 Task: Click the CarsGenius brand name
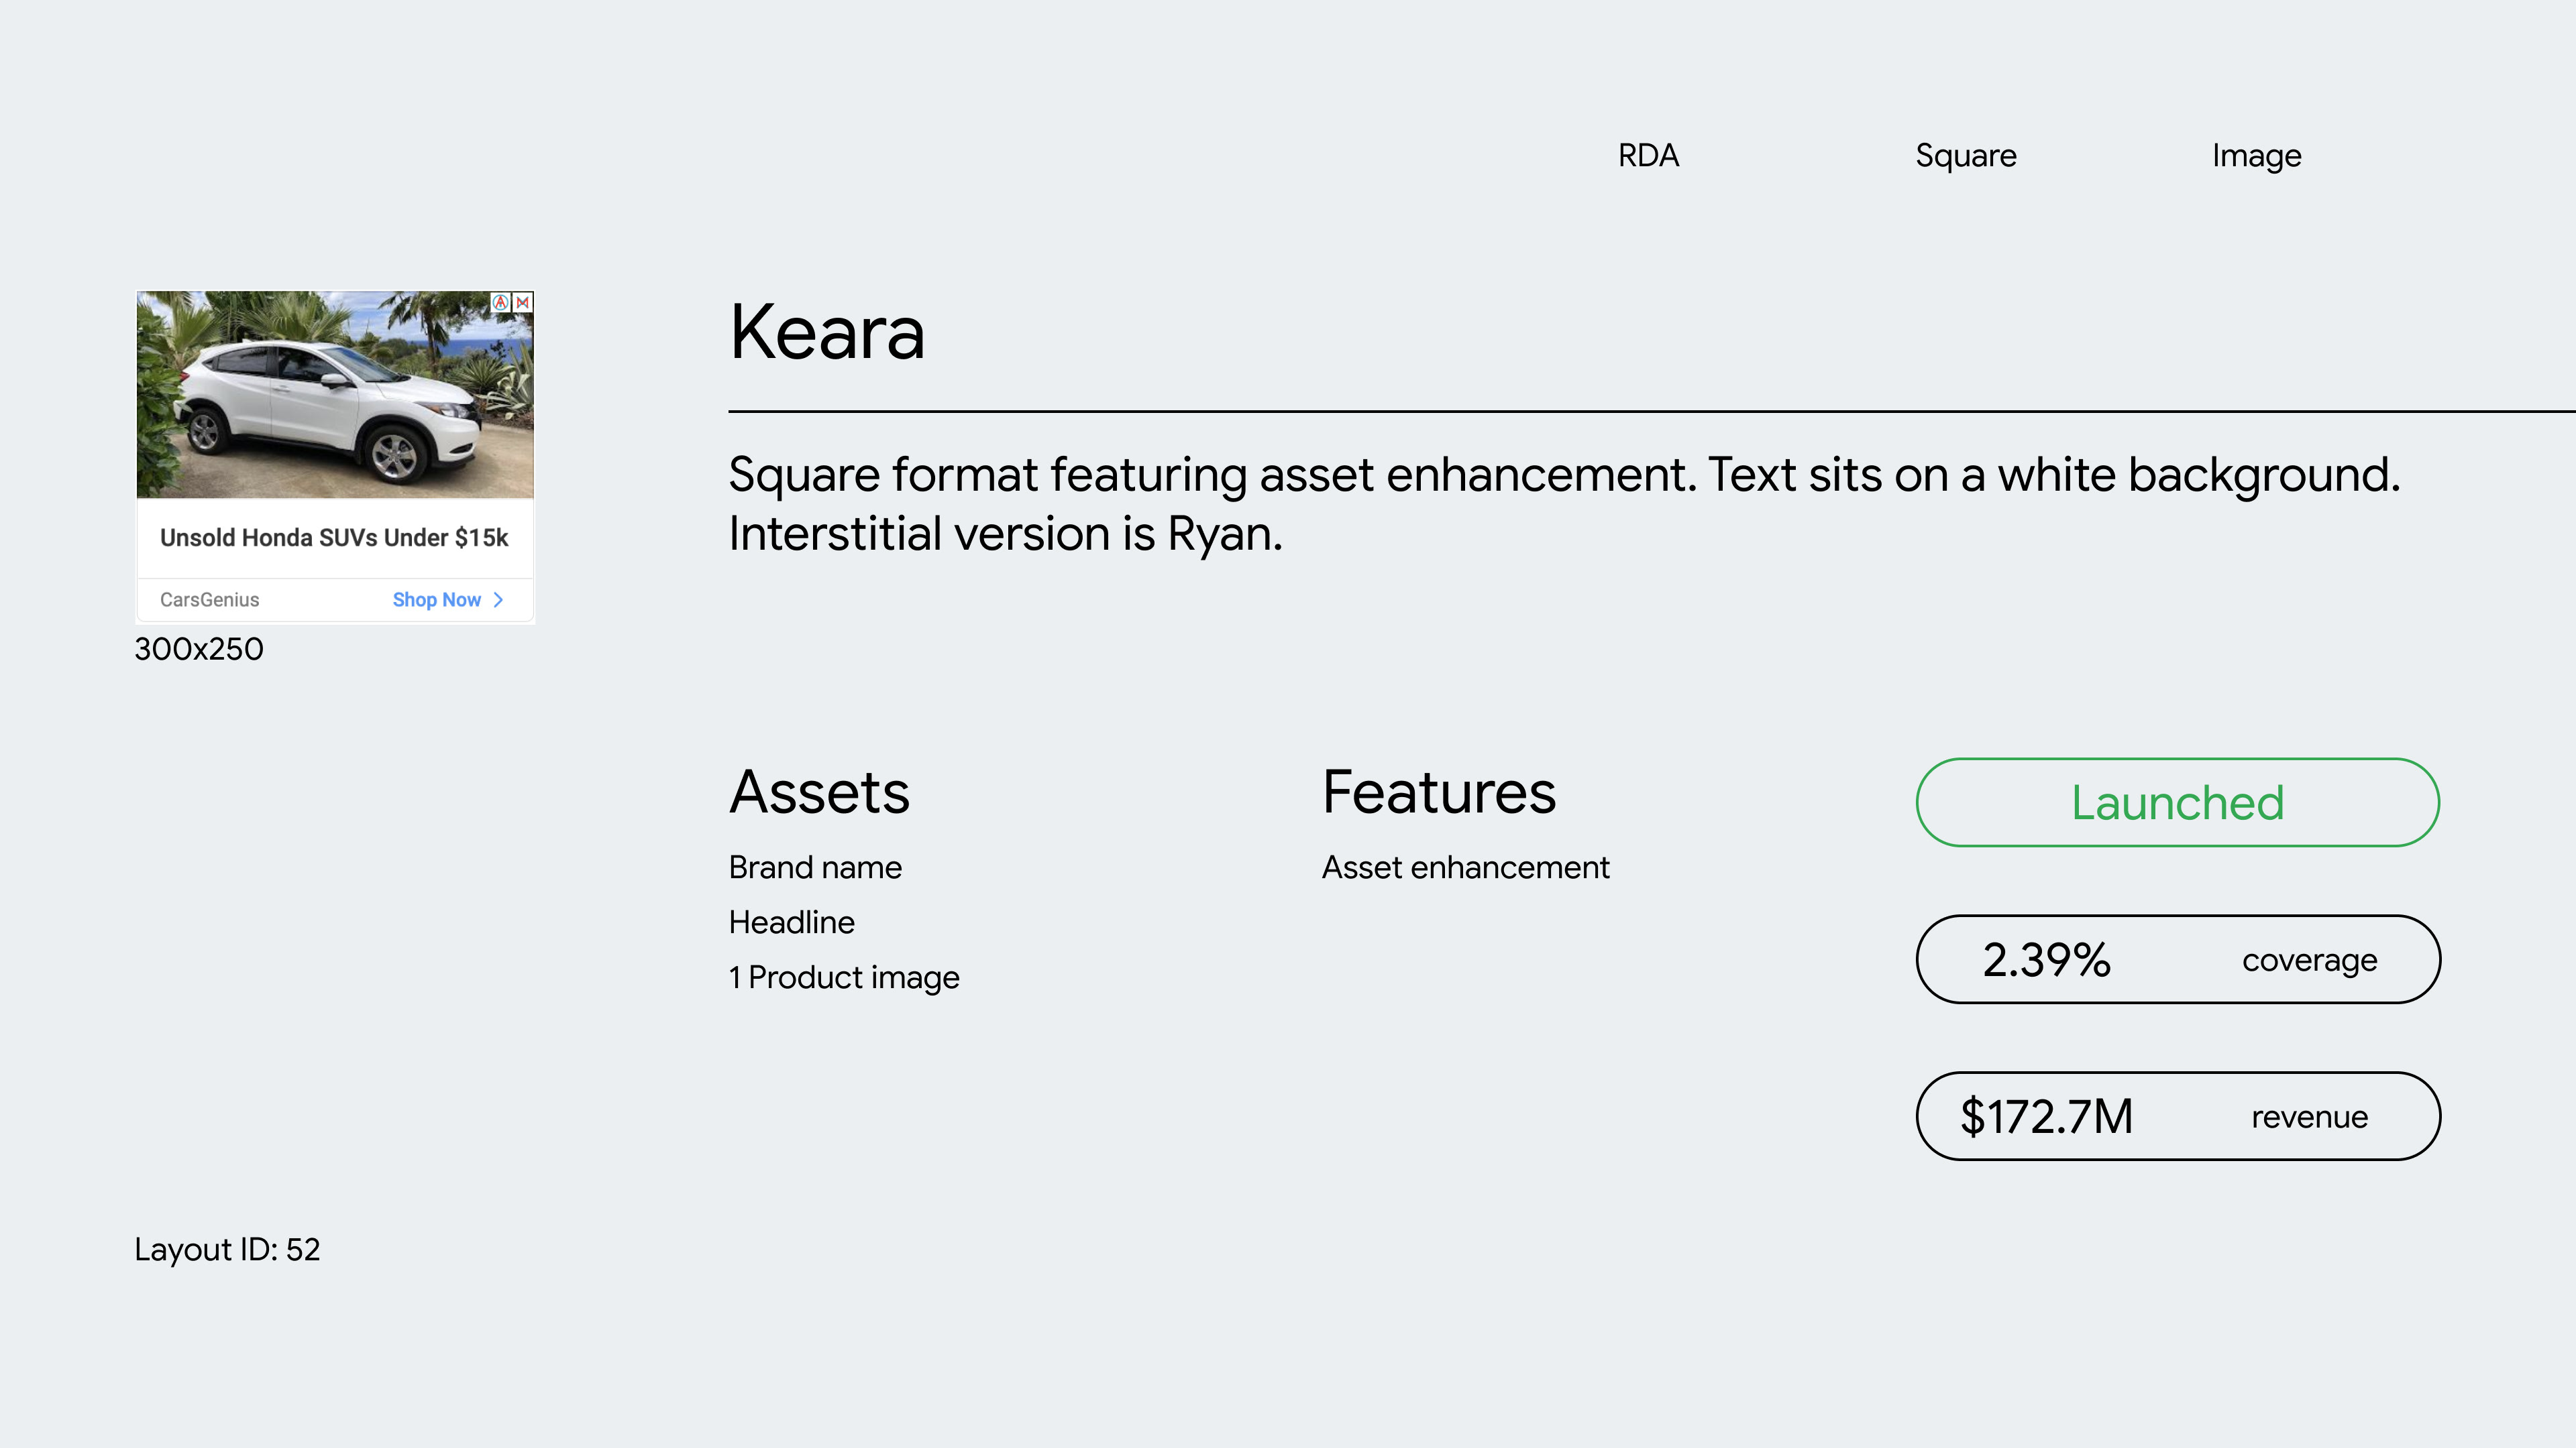(209, 599)
